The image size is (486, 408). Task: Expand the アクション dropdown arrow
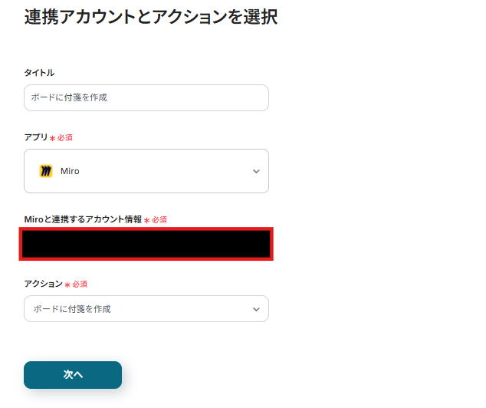[x=256, y=309]
